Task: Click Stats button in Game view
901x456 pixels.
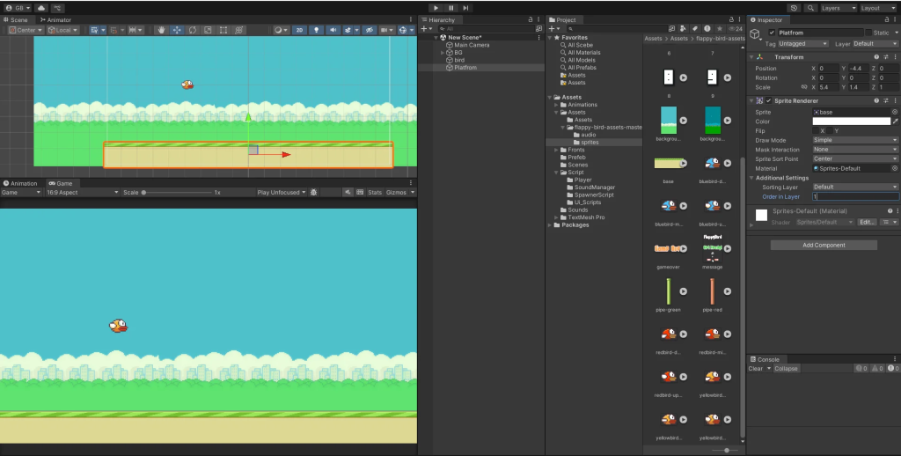Action: (375, 192)
